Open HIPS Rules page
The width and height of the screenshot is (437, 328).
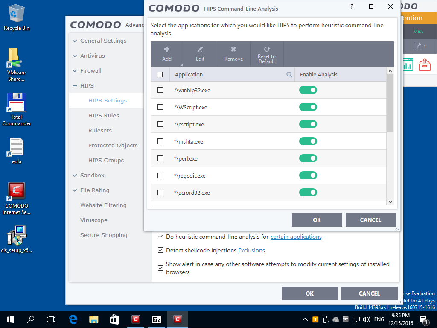(x=104, y=115)
